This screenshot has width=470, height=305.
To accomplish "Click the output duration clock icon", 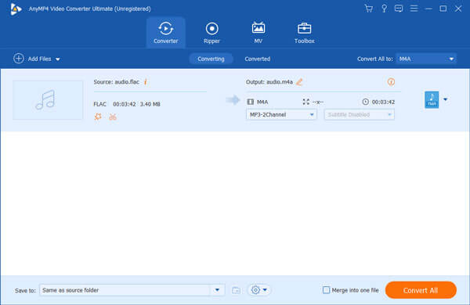I will (x=365, y=102).
